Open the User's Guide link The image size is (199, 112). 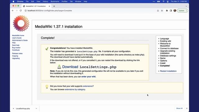point(17,38)
